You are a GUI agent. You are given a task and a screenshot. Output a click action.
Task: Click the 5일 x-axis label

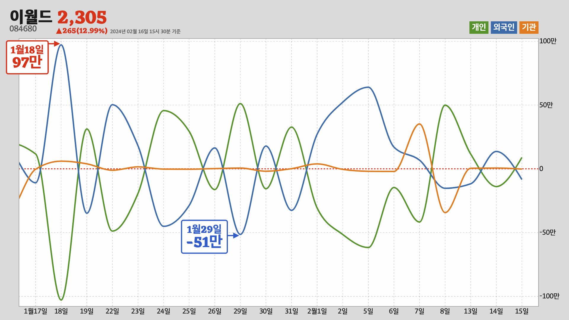point(368,311)
